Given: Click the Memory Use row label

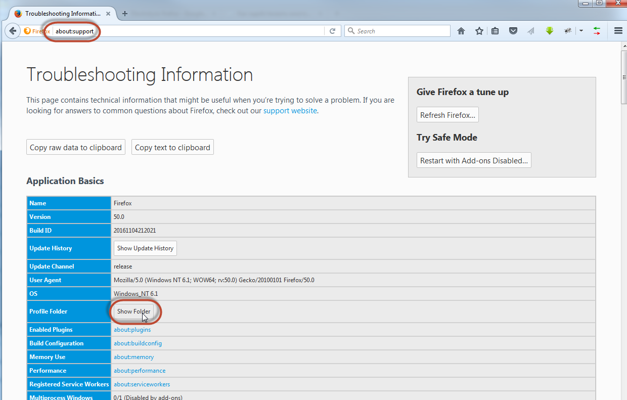Looking at the screenshot, I should click(48, 357).
